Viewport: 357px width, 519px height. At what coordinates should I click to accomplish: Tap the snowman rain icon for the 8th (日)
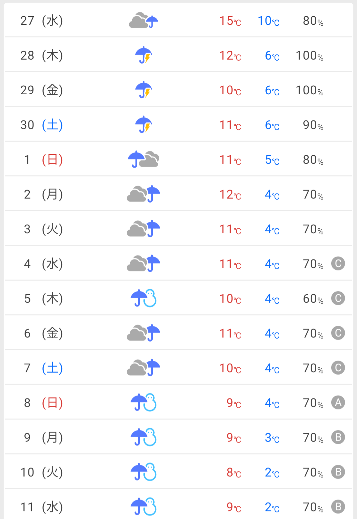143,402
